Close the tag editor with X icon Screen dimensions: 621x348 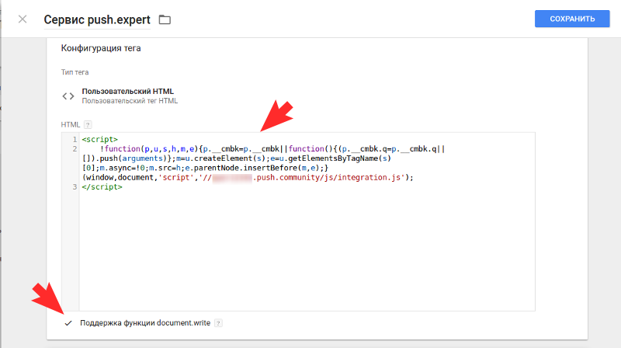23,19
